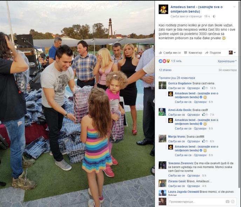Reply to Amel-Aida Beslic's comment with Одговори
241x207 pixels.
pyautogui.click(x=193, y=115)
